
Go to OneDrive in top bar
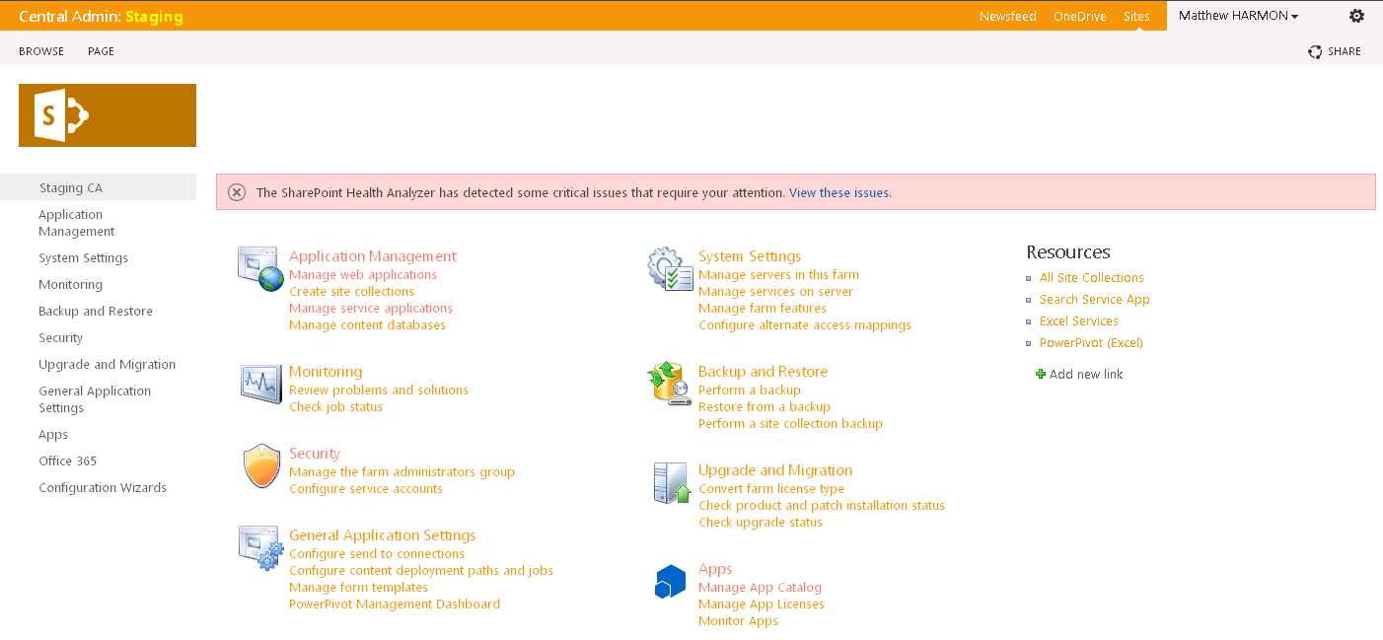pyautogui.click(x=1080, y=17)
